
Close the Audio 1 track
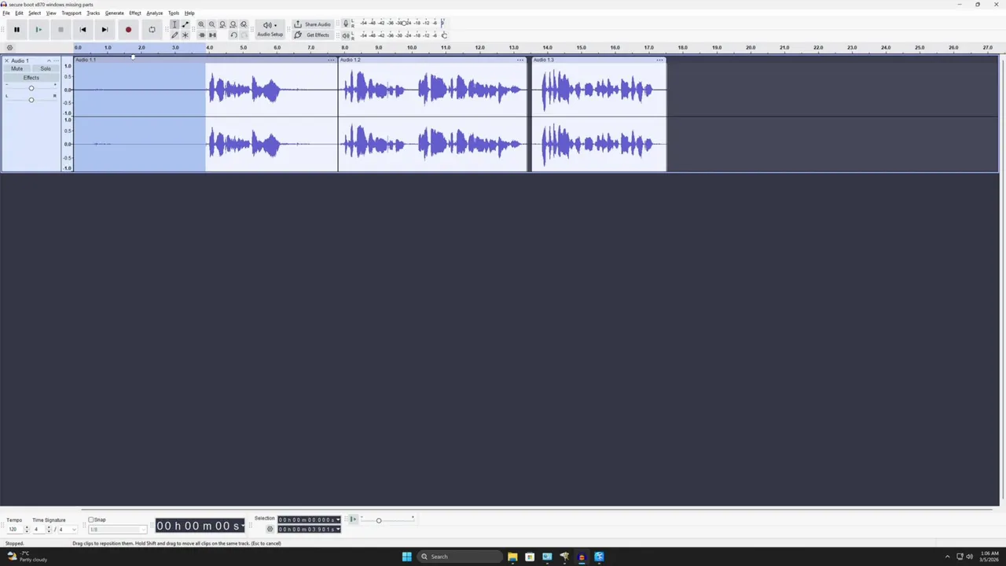tap(7, 61)
